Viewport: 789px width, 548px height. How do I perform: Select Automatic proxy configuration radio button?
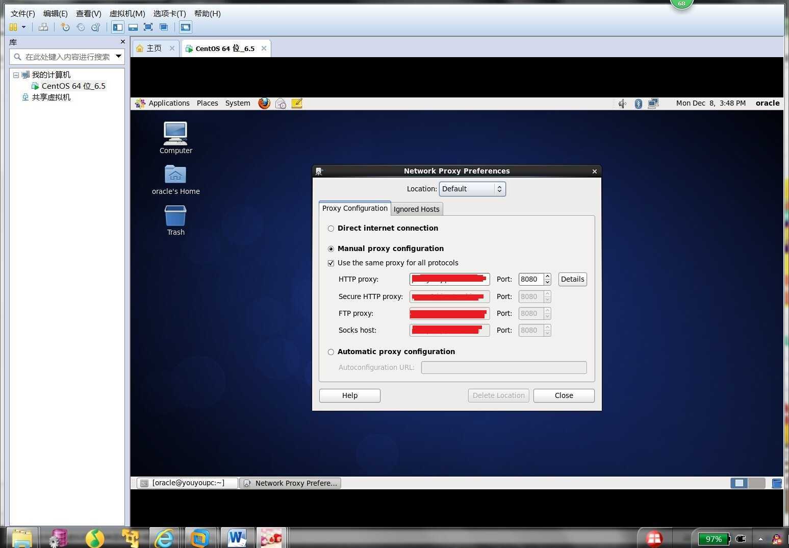pyautogui.click(x=331, y=352)
